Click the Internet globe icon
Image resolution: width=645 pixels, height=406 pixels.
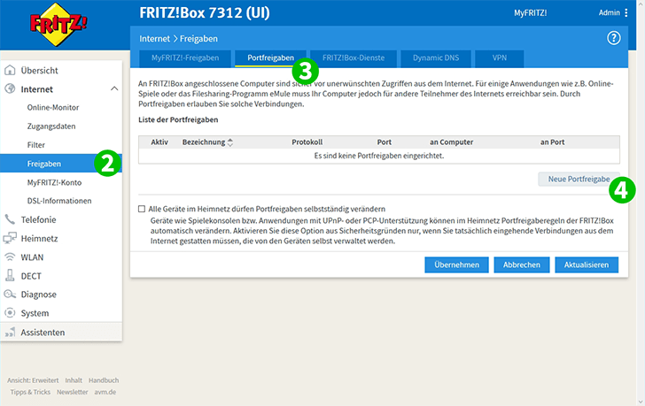(10, 88)
